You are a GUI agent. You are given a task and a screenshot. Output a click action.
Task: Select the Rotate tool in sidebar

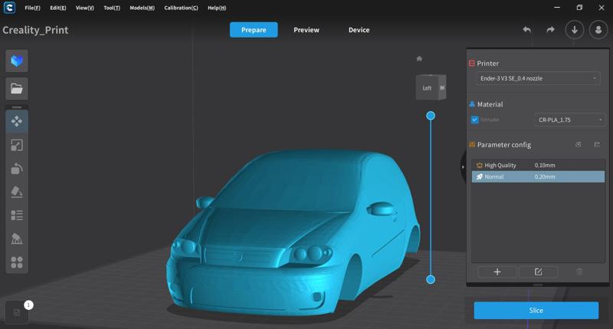[x=16, y=169]
